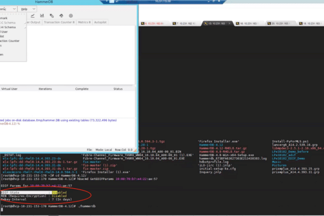
Task: Click the Iterations column header
Action: tap(45, 89)
